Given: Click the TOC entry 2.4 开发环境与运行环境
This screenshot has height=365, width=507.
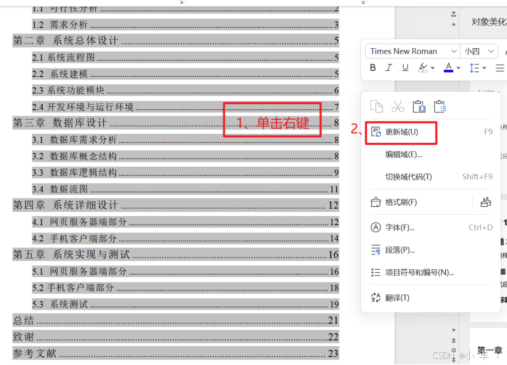Looking at the screenshot, I should pyautogui.click(x=185, y=107).
